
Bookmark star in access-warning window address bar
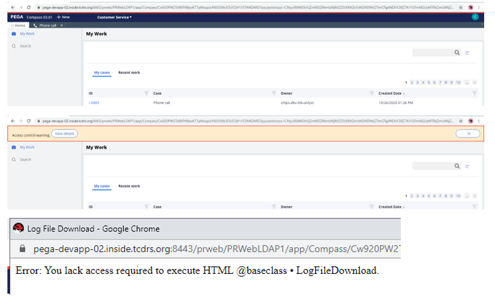(461, 121)
